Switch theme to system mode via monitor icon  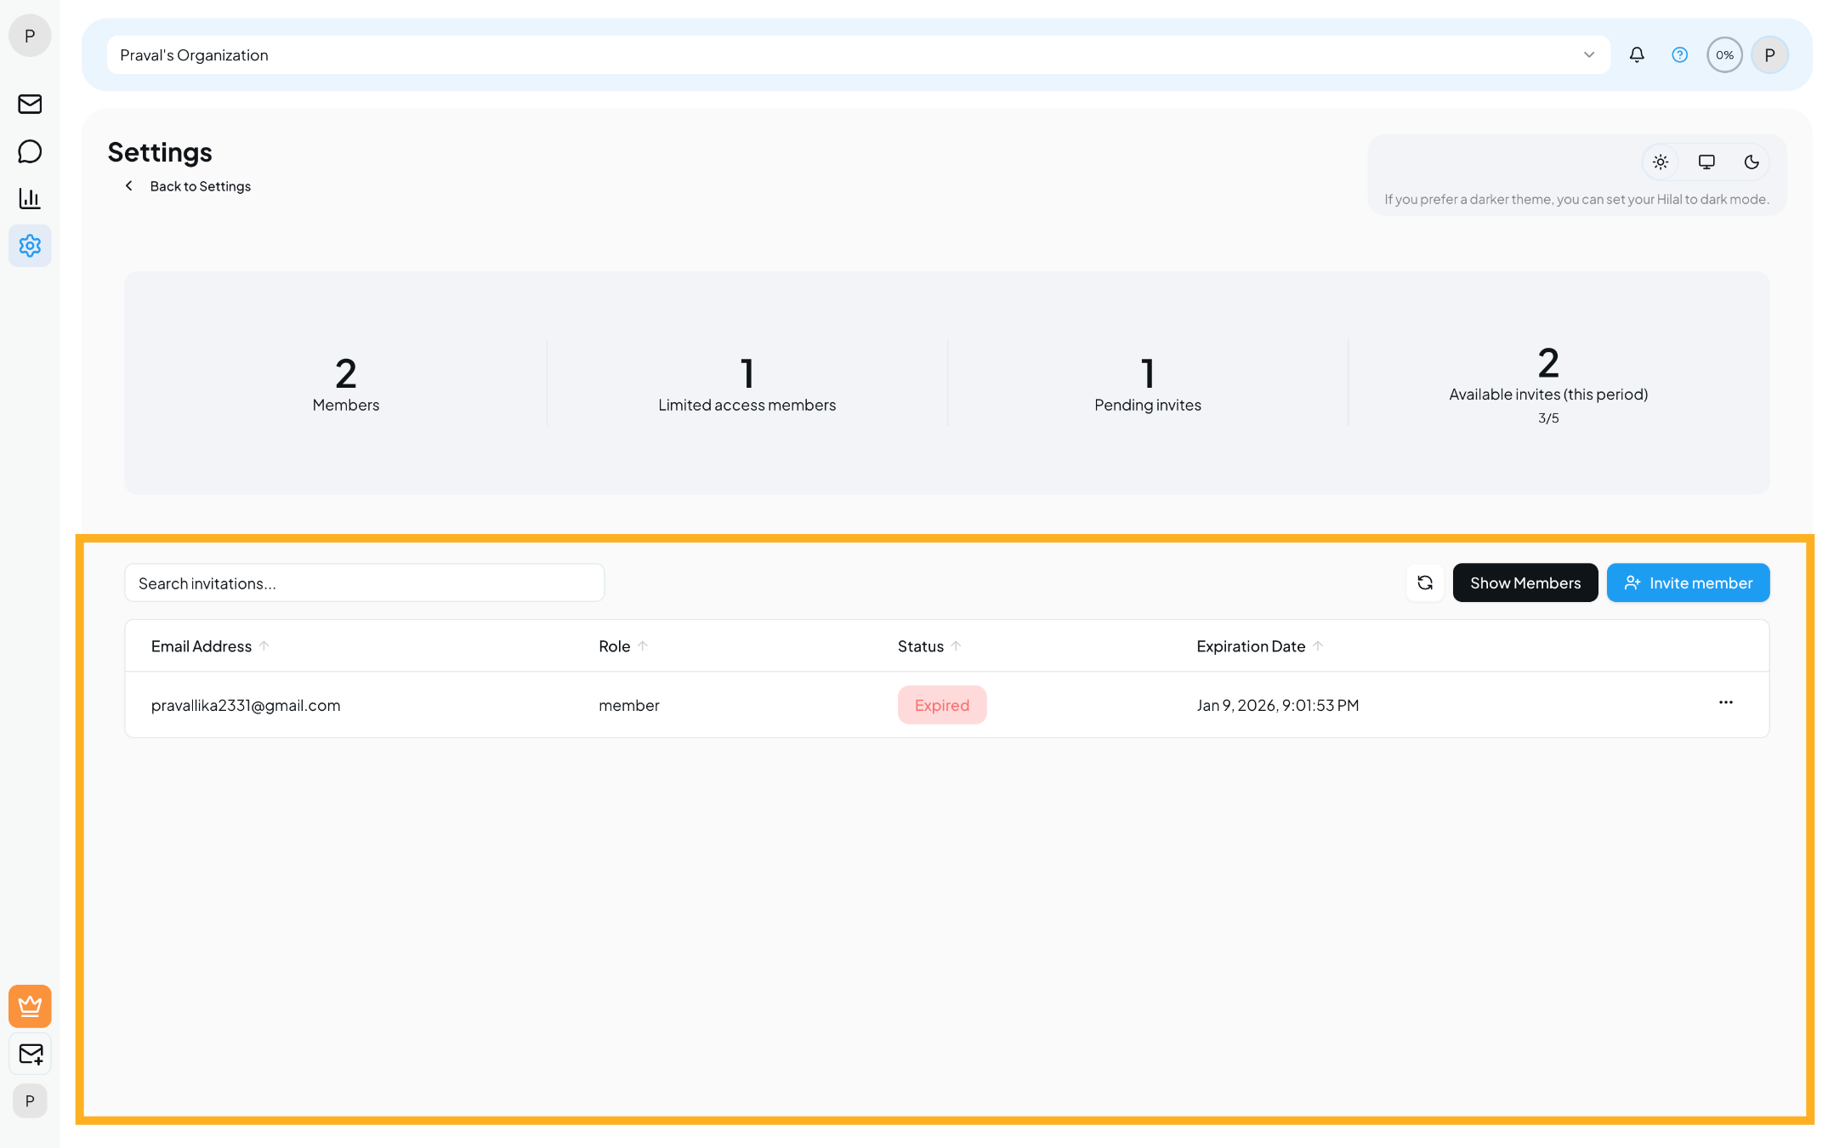click(x=1706, y=162)
